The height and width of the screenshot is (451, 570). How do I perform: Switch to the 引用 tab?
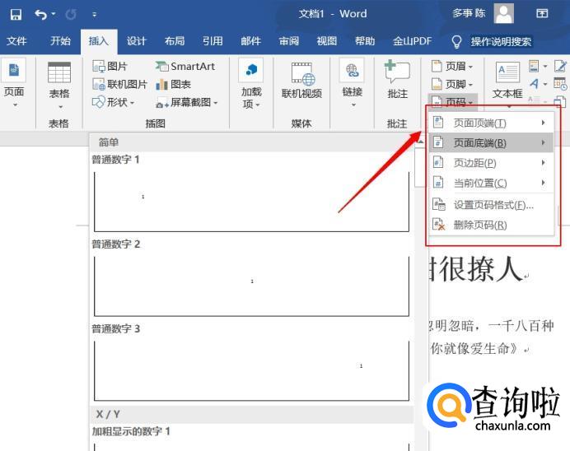[213, 41]
